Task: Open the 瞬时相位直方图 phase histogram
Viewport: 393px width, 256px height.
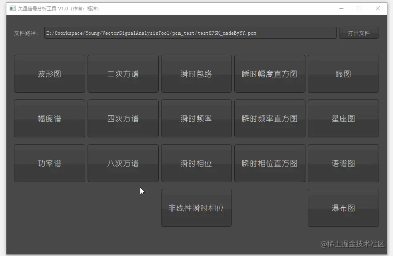Action: coord(270,163)
